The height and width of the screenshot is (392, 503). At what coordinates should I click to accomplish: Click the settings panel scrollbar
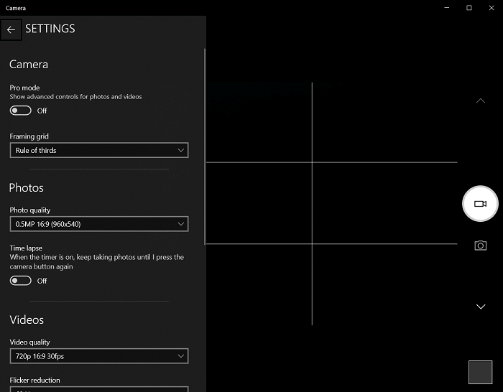(204, 146)
